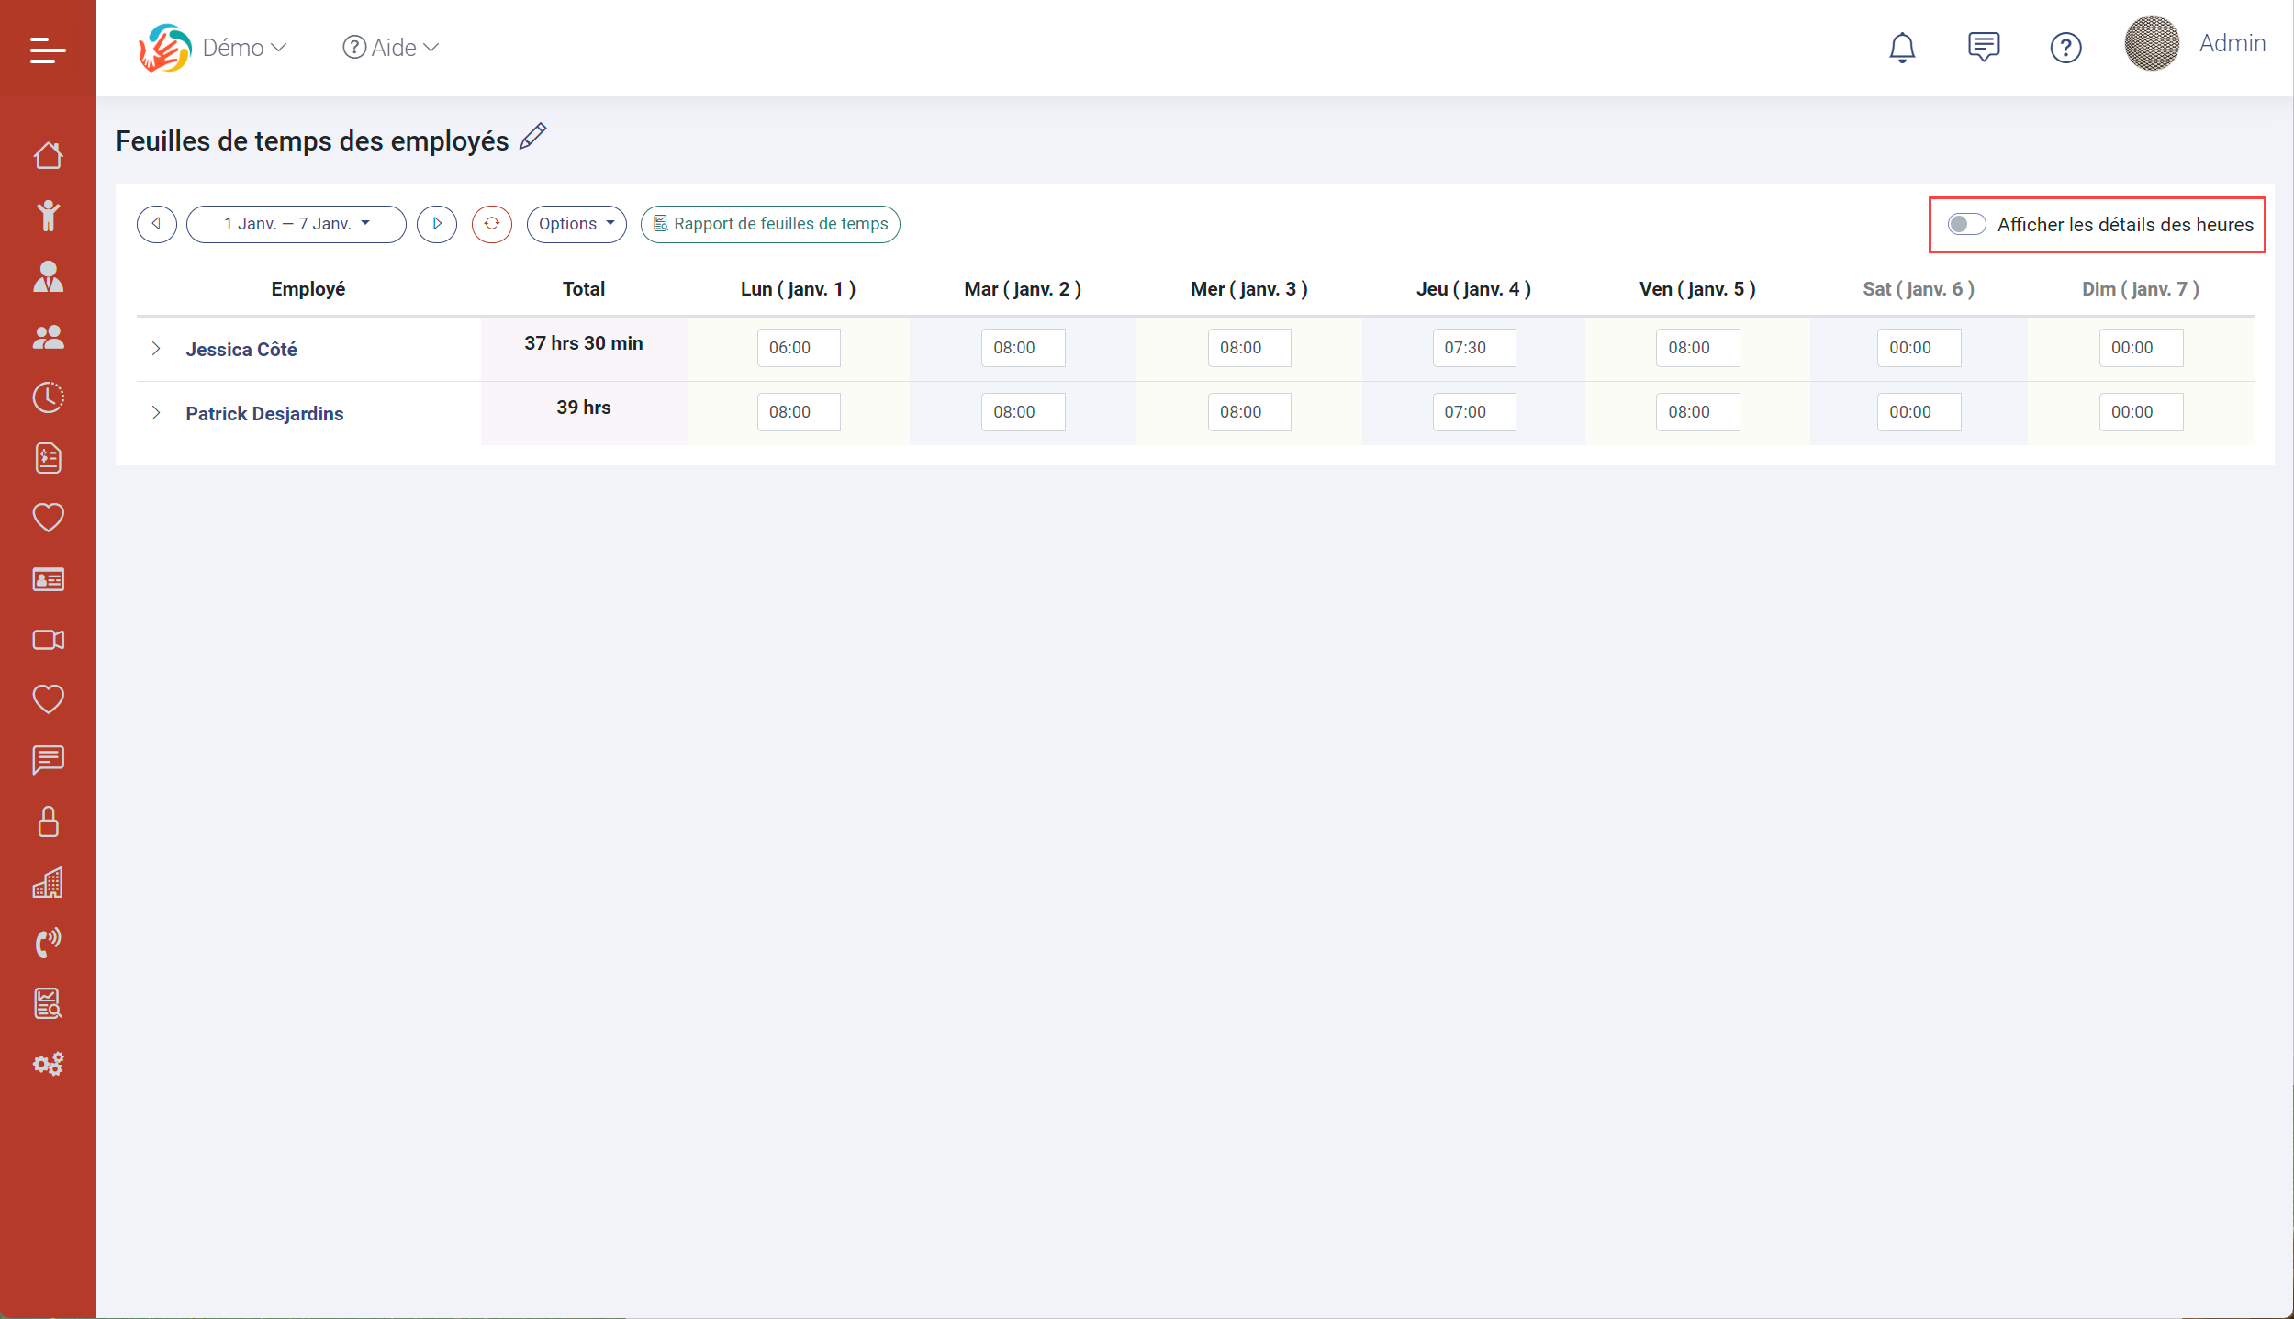Click the red refresh button
Viewport: 2294px width, 1319px height.
(x=491, y=224)
